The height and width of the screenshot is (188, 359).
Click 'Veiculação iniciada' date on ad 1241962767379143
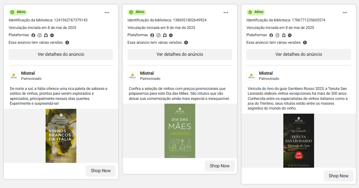[x=42, y=28]
